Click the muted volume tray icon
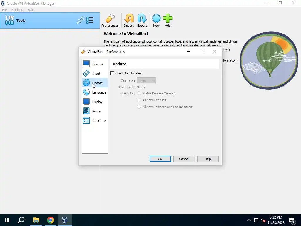Screen dimensions: 301x226 263,220
